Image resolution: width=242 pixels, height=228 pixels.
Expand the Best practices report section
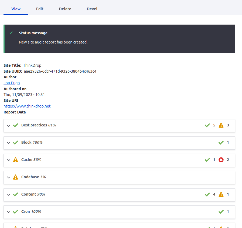8,126
